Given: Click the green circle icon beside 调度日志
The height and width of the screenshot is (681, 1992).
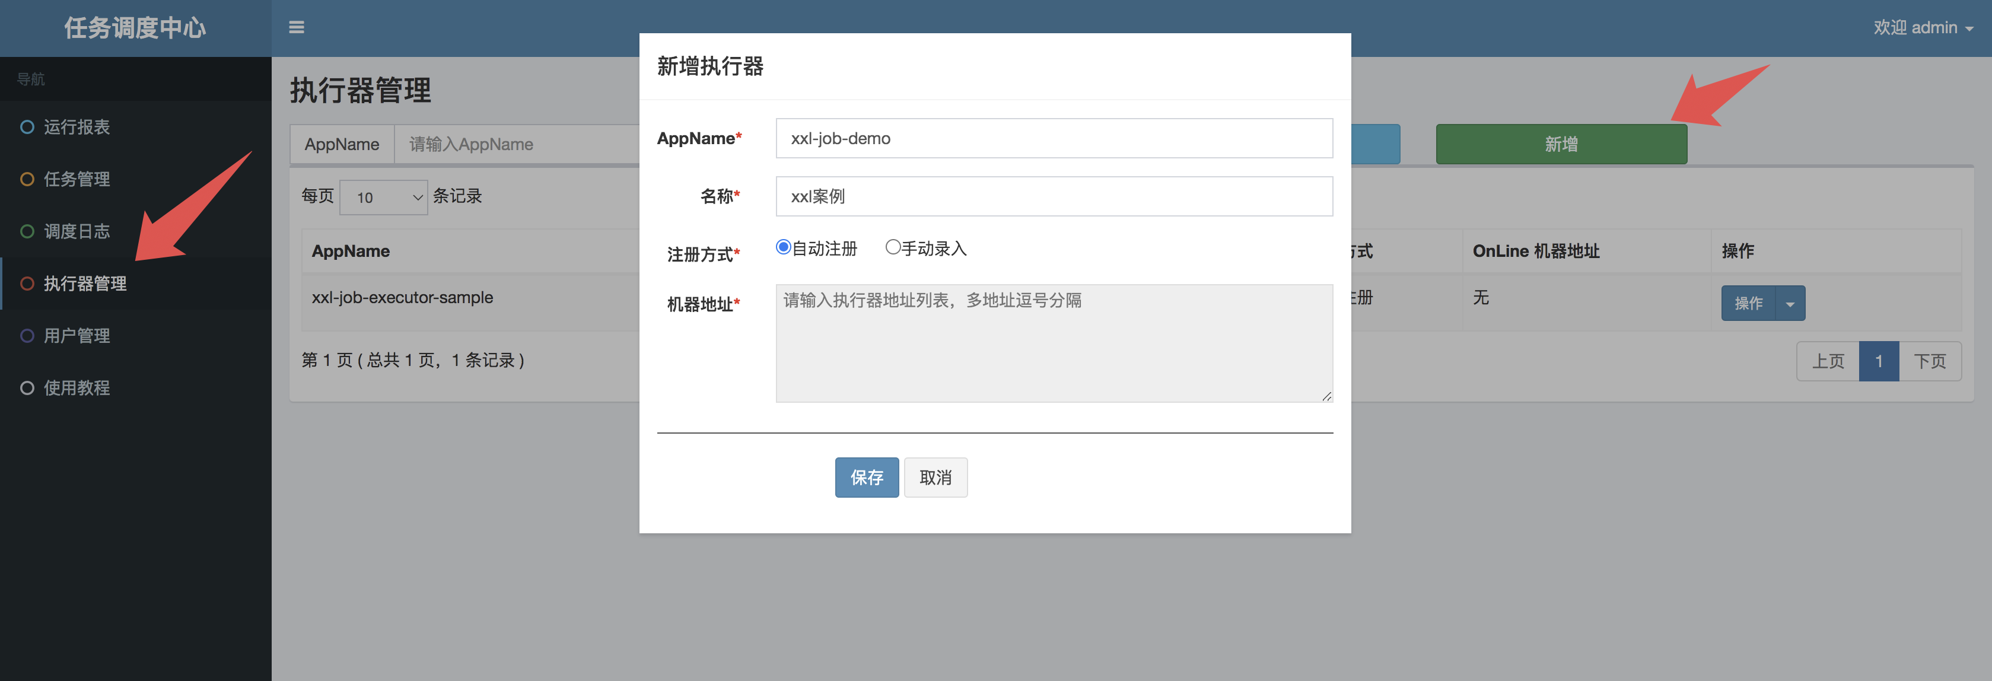Looking at the screenshot, I should tap(27, 231).
